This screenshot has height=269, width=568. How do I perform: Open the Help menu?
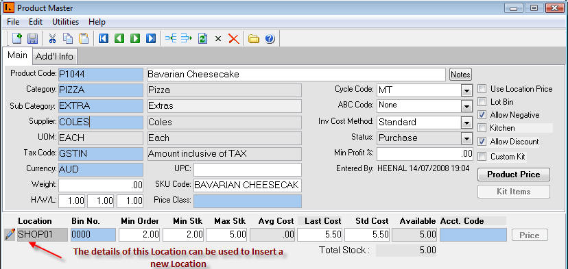tap(97, 22)
